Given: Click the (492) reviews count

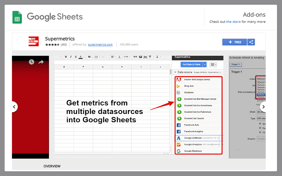Looking at the screenshot, I should pyautogui.click(x=63, y=44).
